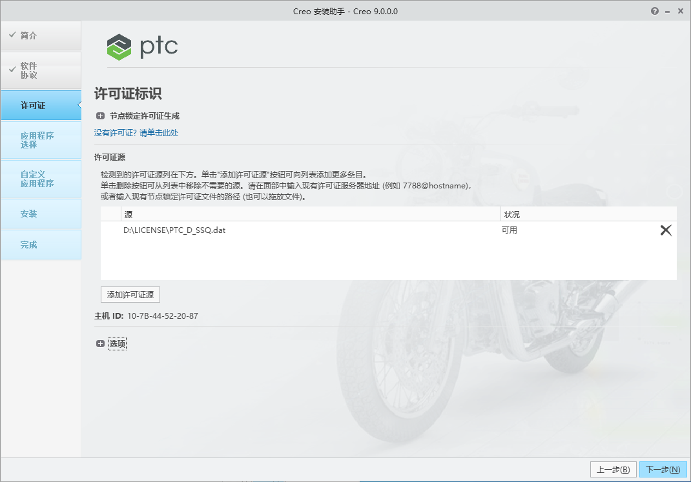Select the 完成 step in sidebar
The width and height of the screenshot is (691, 482).
point(41,245)
